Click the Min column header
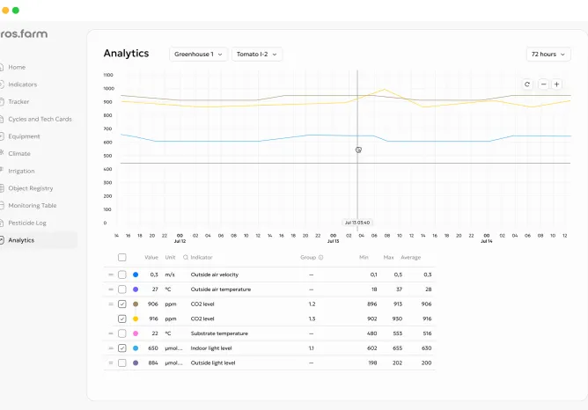 pos(364,258)
